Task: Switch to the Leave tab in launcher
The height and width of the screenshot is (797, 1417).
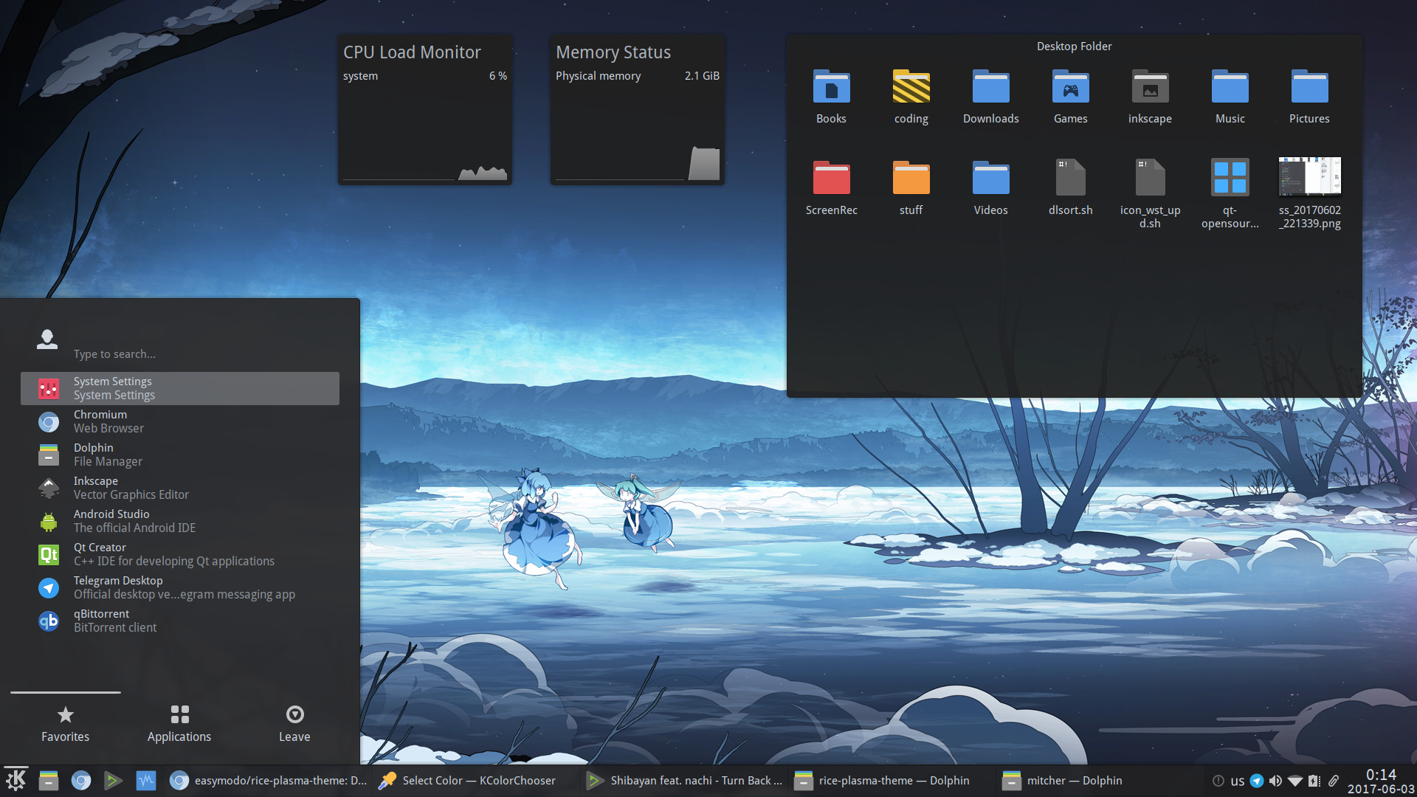Action: [x=294, y=724]
